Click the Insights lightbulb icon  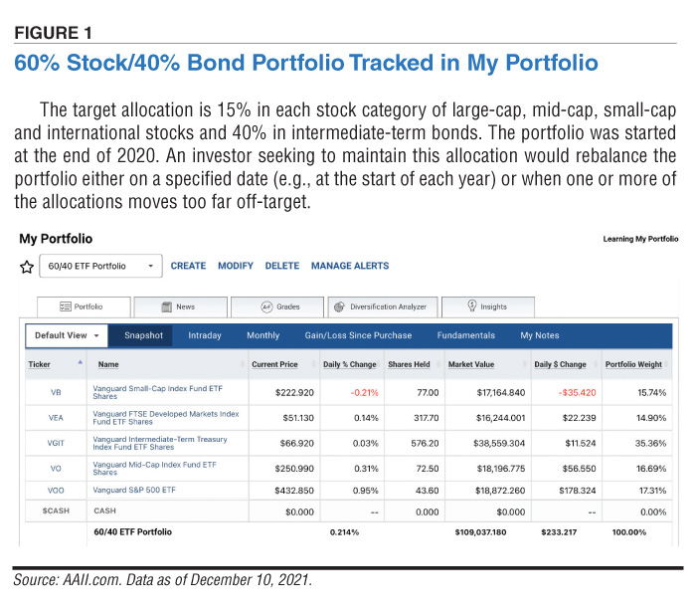click(472, 306)
